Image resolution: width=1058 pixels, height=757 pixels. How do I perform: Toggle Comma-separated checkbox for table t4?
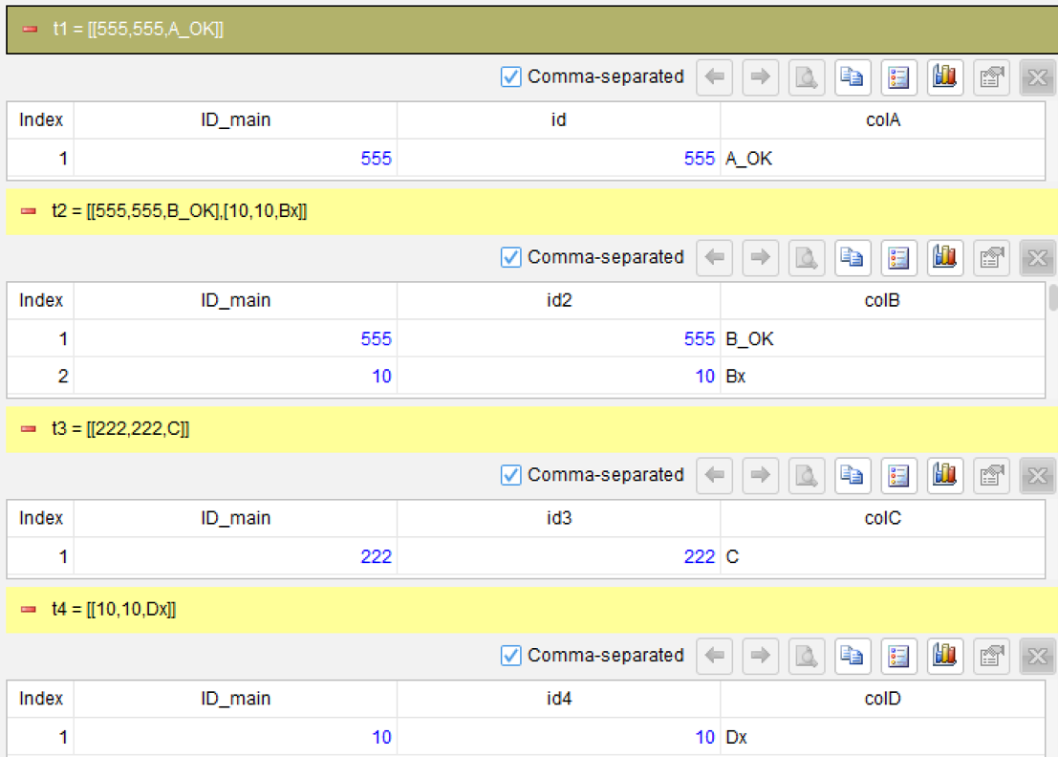[510, 655]
